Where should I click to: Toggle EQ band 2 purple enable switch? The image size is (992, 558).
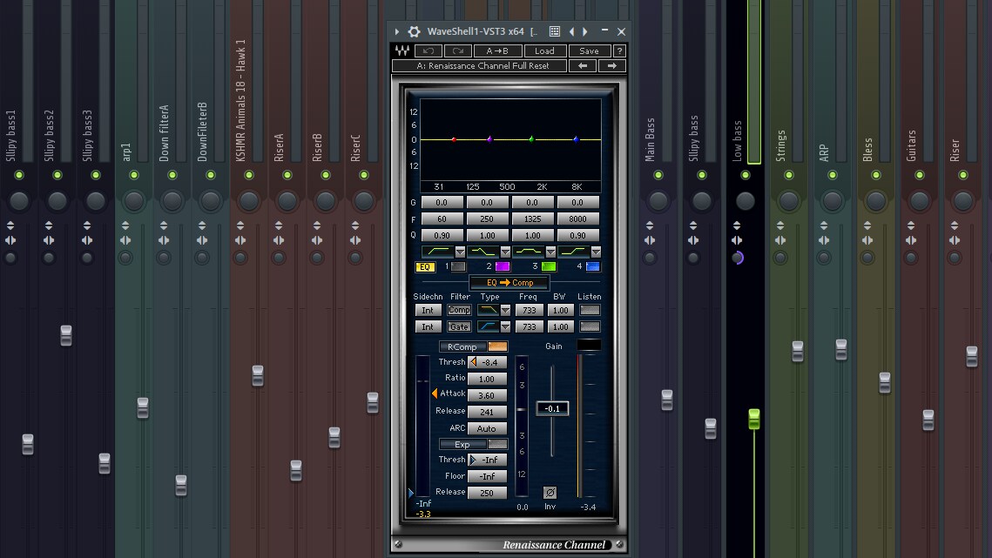(x=503, y=267)
